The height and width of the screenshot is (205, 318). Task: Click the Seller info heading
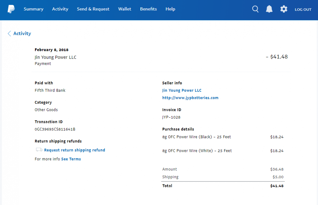click(x=172, y=83)
